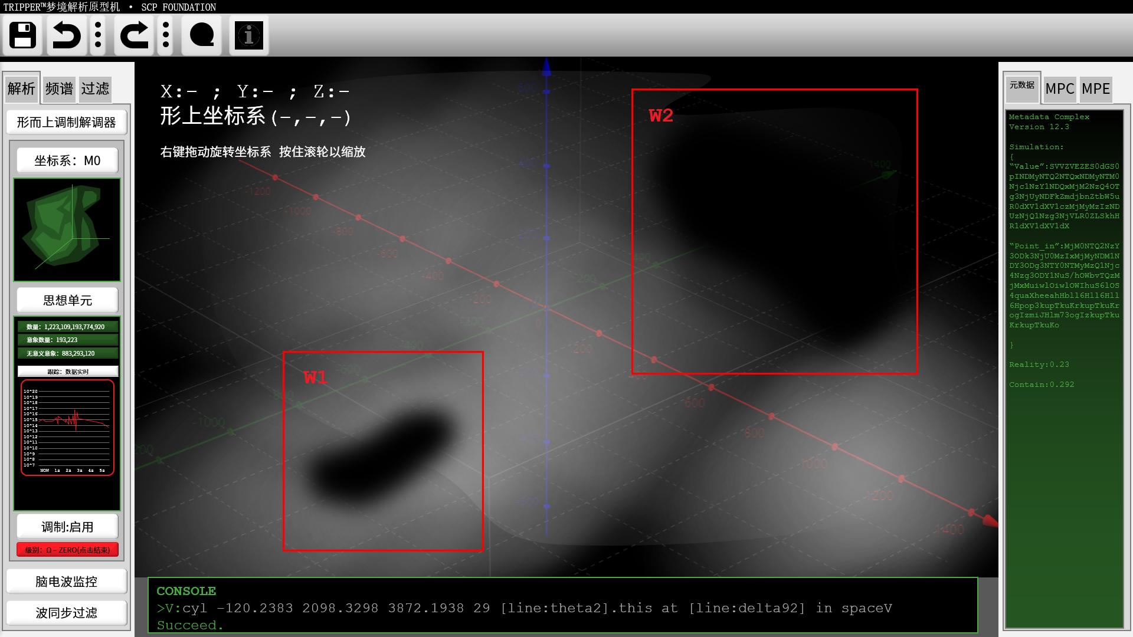Expand the options next to the redo icon

(x=166, y=36)
